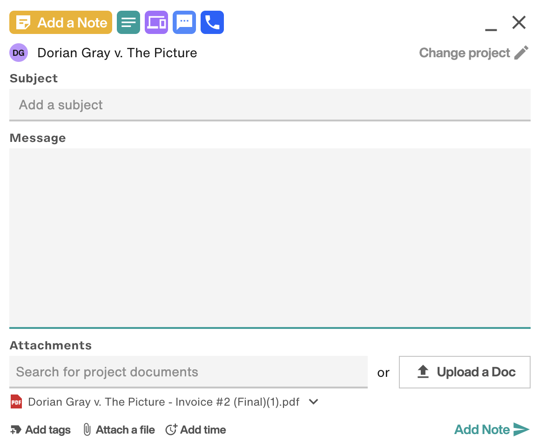The image size is (539, 448).
Task: Click the pencil icon next to Change project
Action: [521, 53]
